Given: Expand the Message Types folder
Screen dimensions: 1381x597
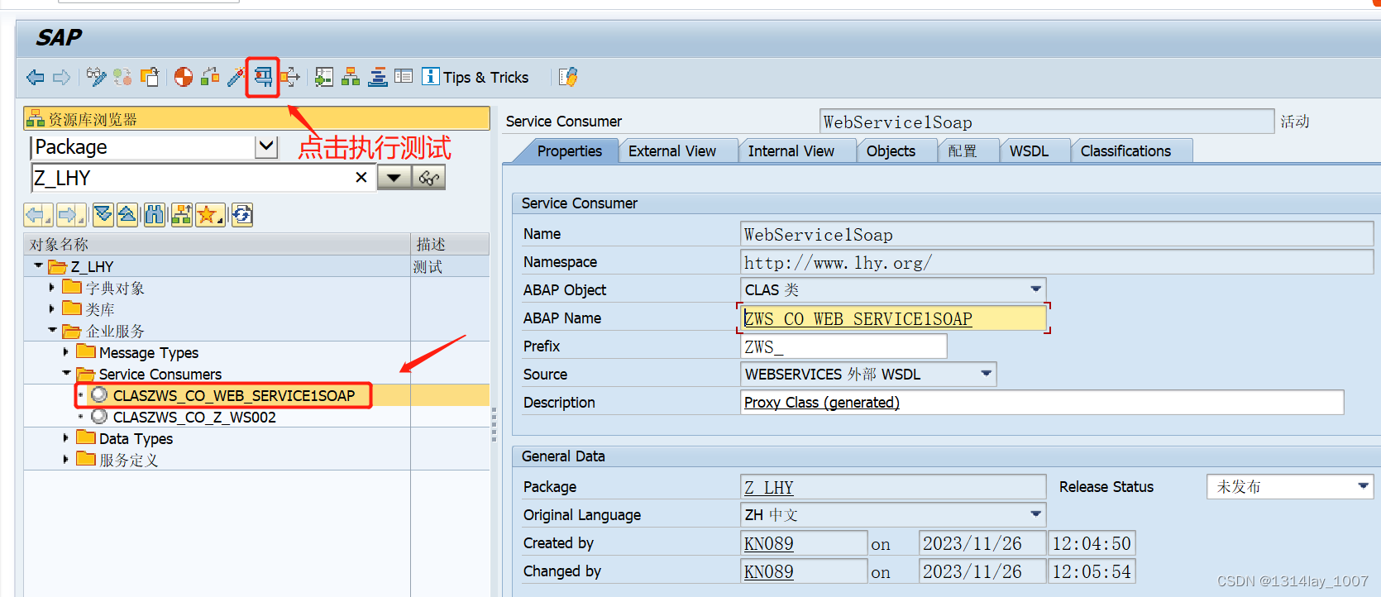Looking at the screenshot, I should click(x=65, y=352).
